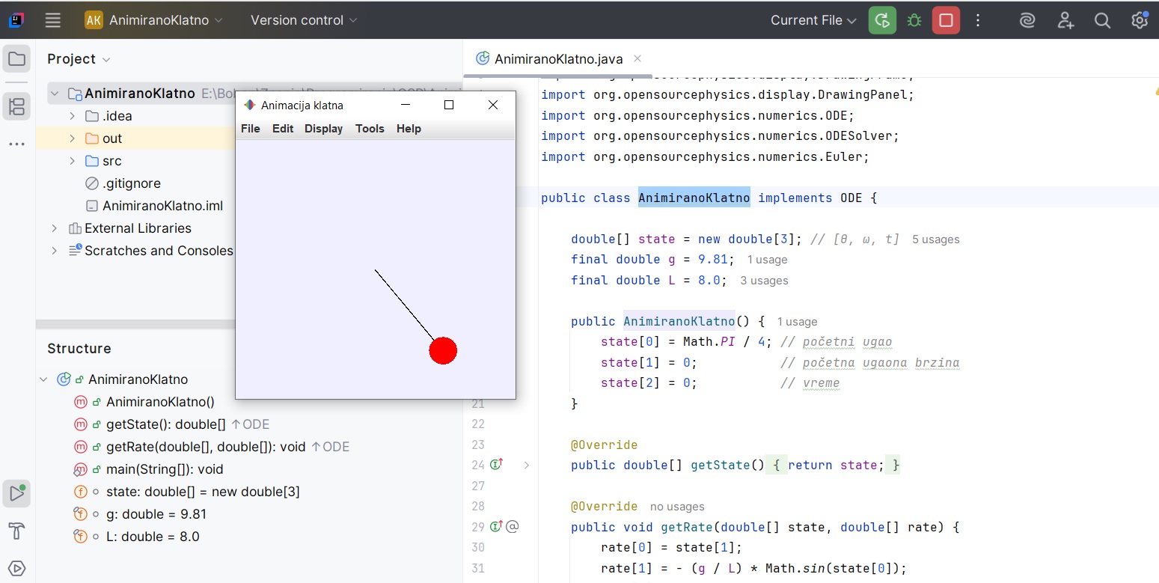Select AnimiranoKlatno.iml file
Image resolution: width=1159 pixels, height=583 pixels.
coord(154,206)
